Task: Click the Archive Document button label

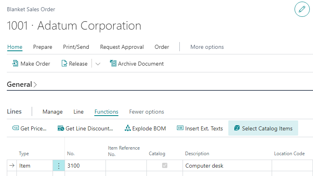Action: tap(141, 64)
